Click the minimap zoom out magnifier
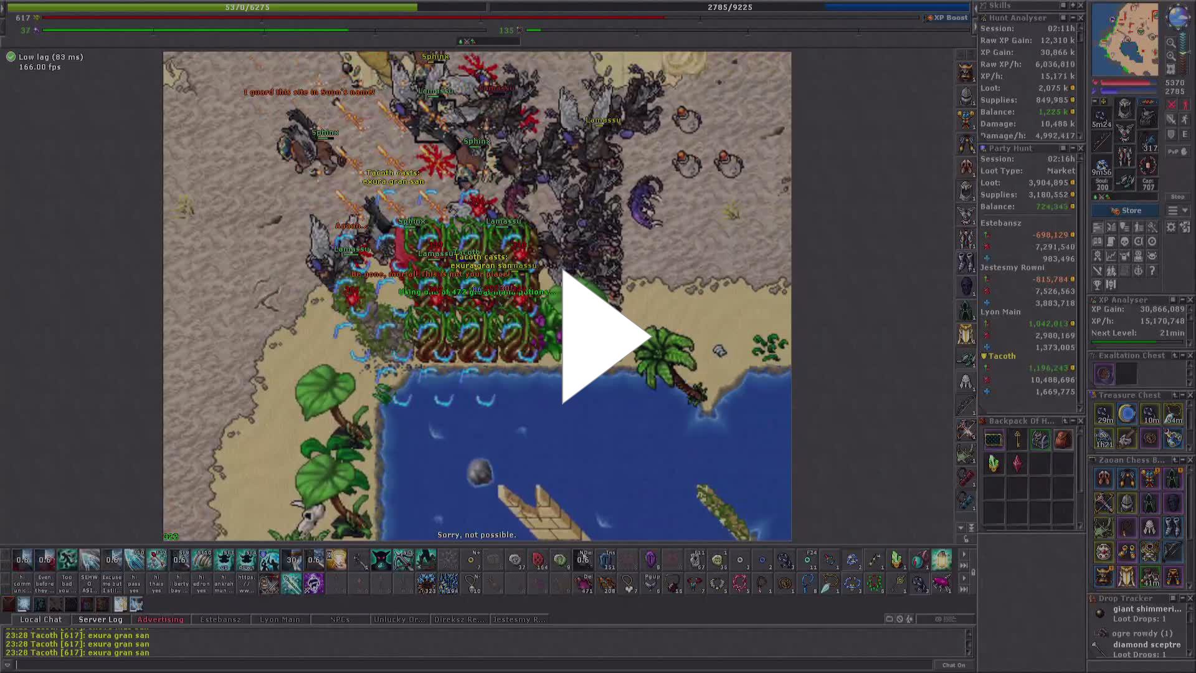 tap(1171, 43)
